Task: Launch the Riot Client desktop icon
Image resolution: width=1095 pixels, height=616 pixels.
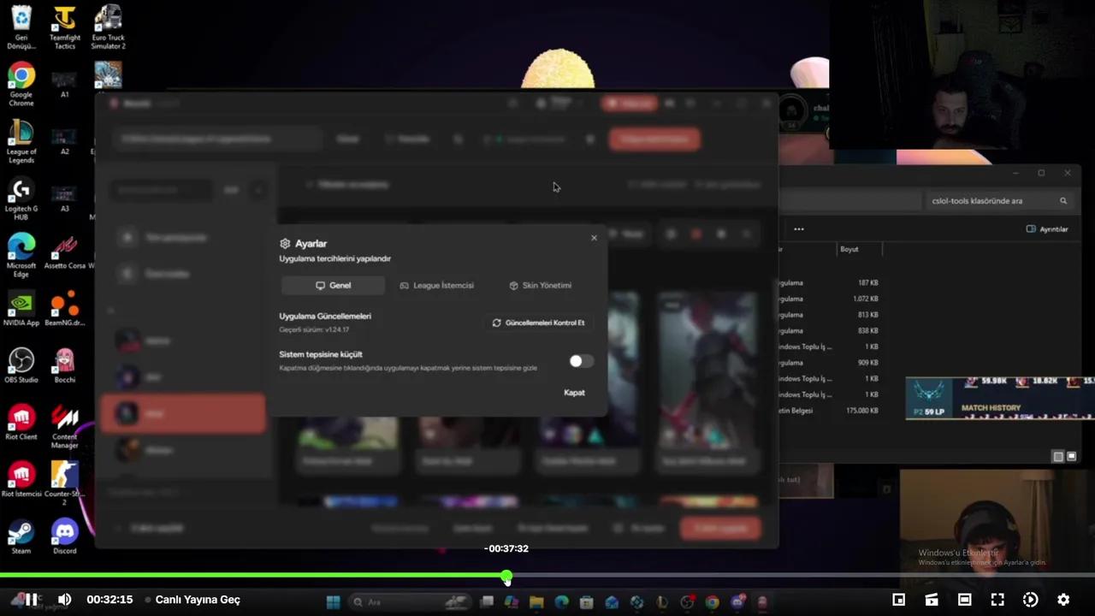Action: [x=21, y=419]
